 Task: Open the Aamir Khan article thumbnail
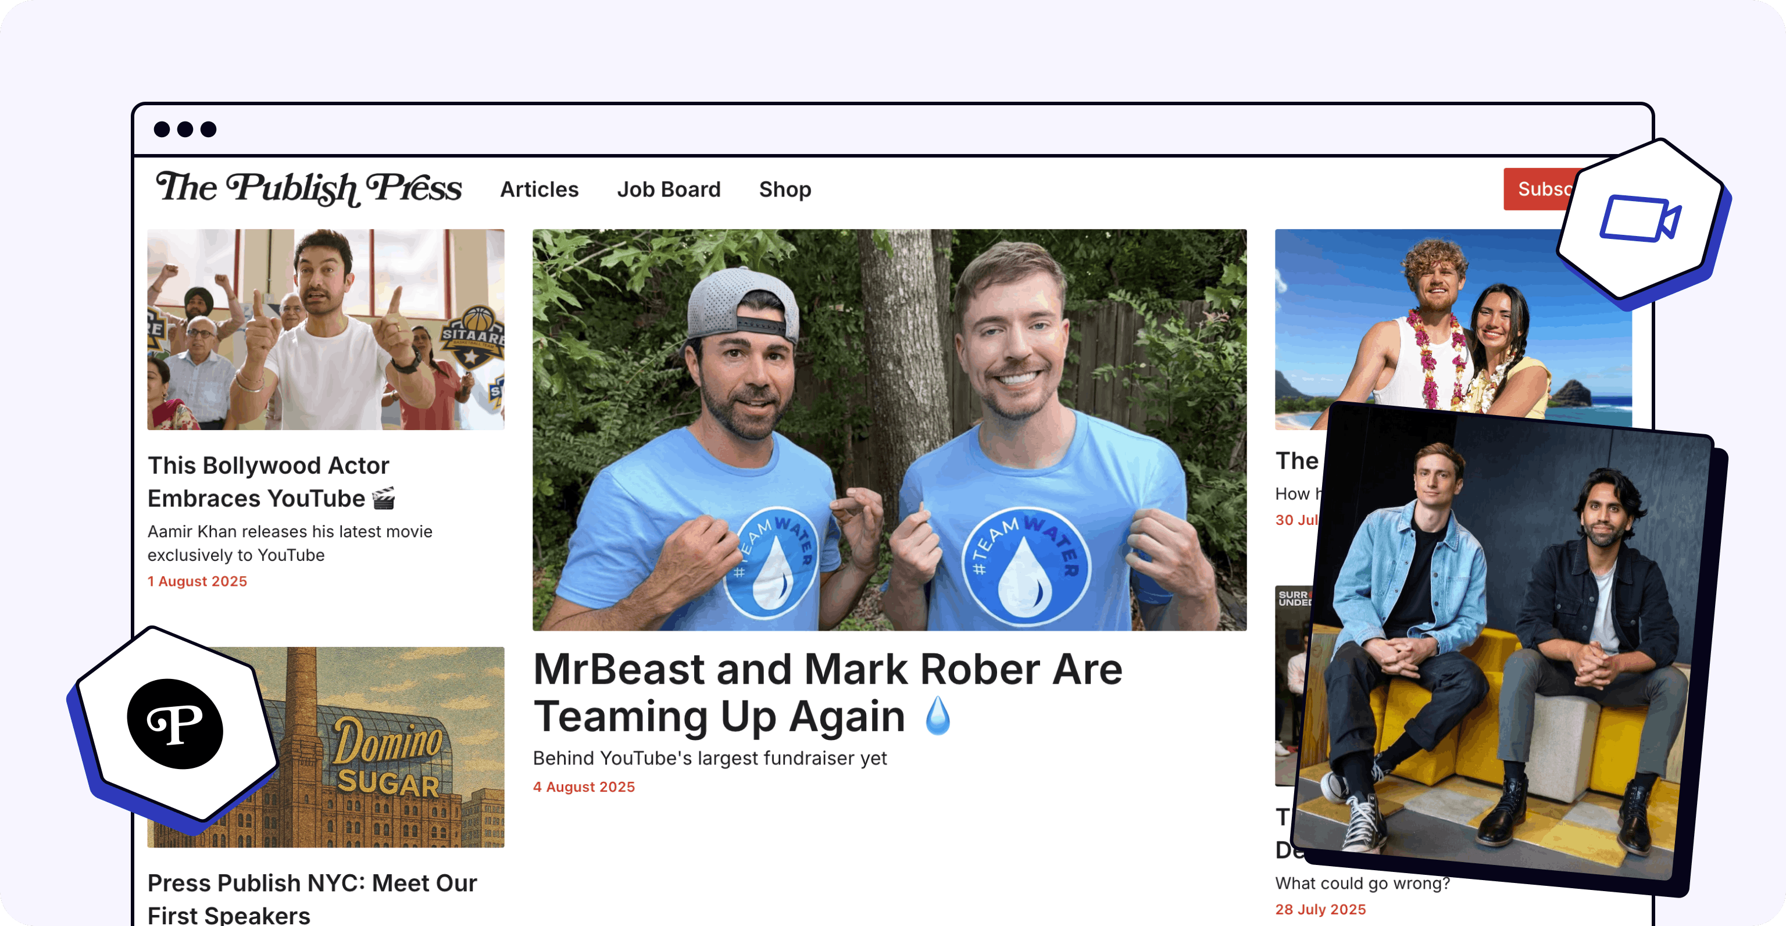[326, 329]
